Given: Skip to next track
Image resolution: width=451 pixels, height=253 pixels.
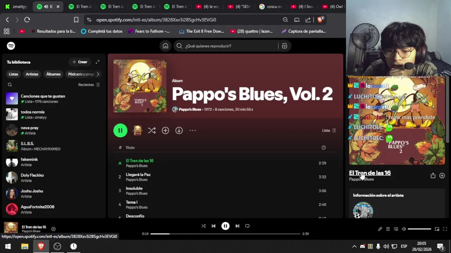Looking at the screenshot, I should point(237,226).
